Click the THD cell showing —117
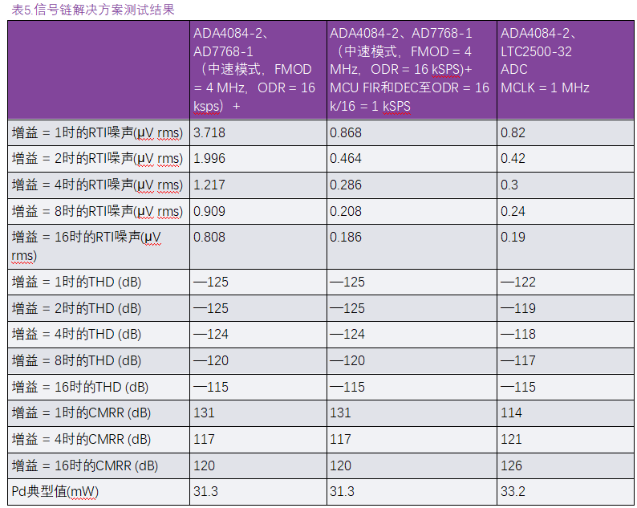The image size is (637, 508). pos(517,360)
